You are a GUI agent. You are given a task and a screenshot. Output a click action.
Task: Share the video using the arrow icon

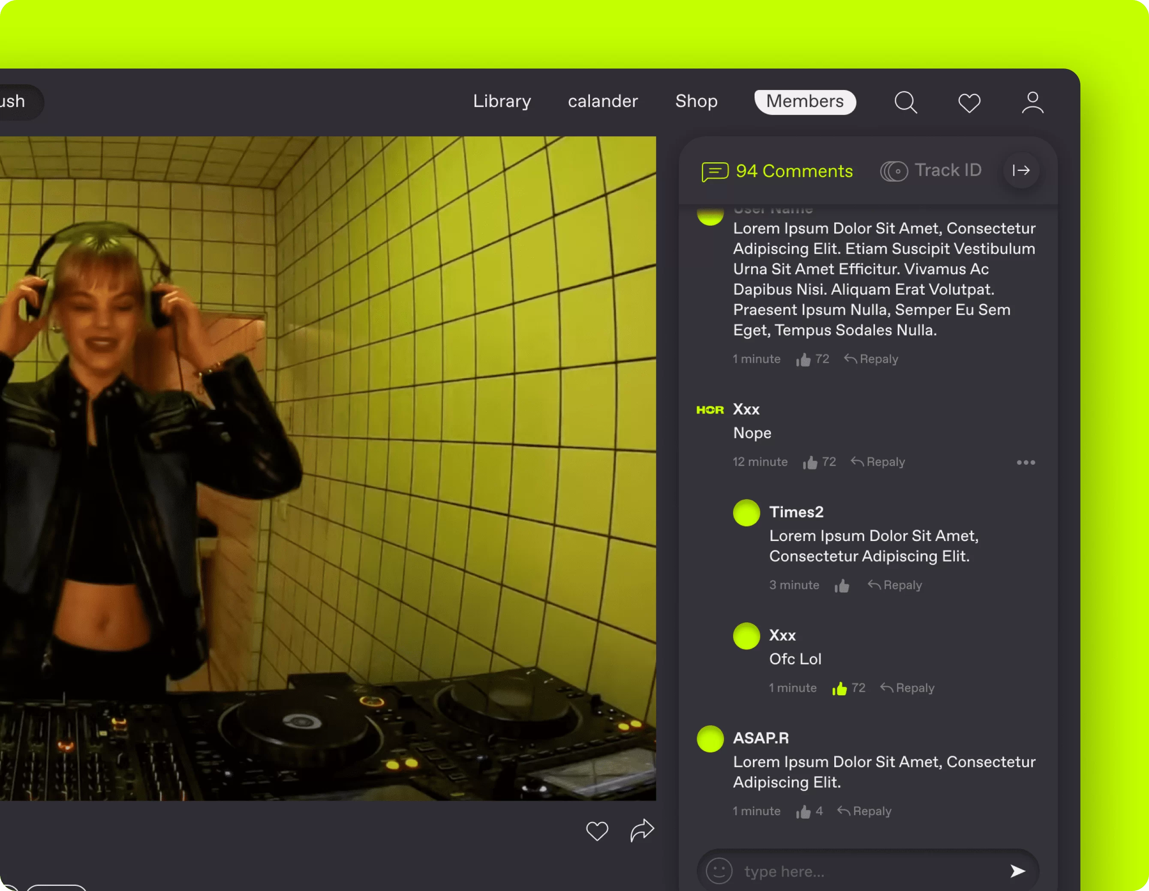coord(642,831)
